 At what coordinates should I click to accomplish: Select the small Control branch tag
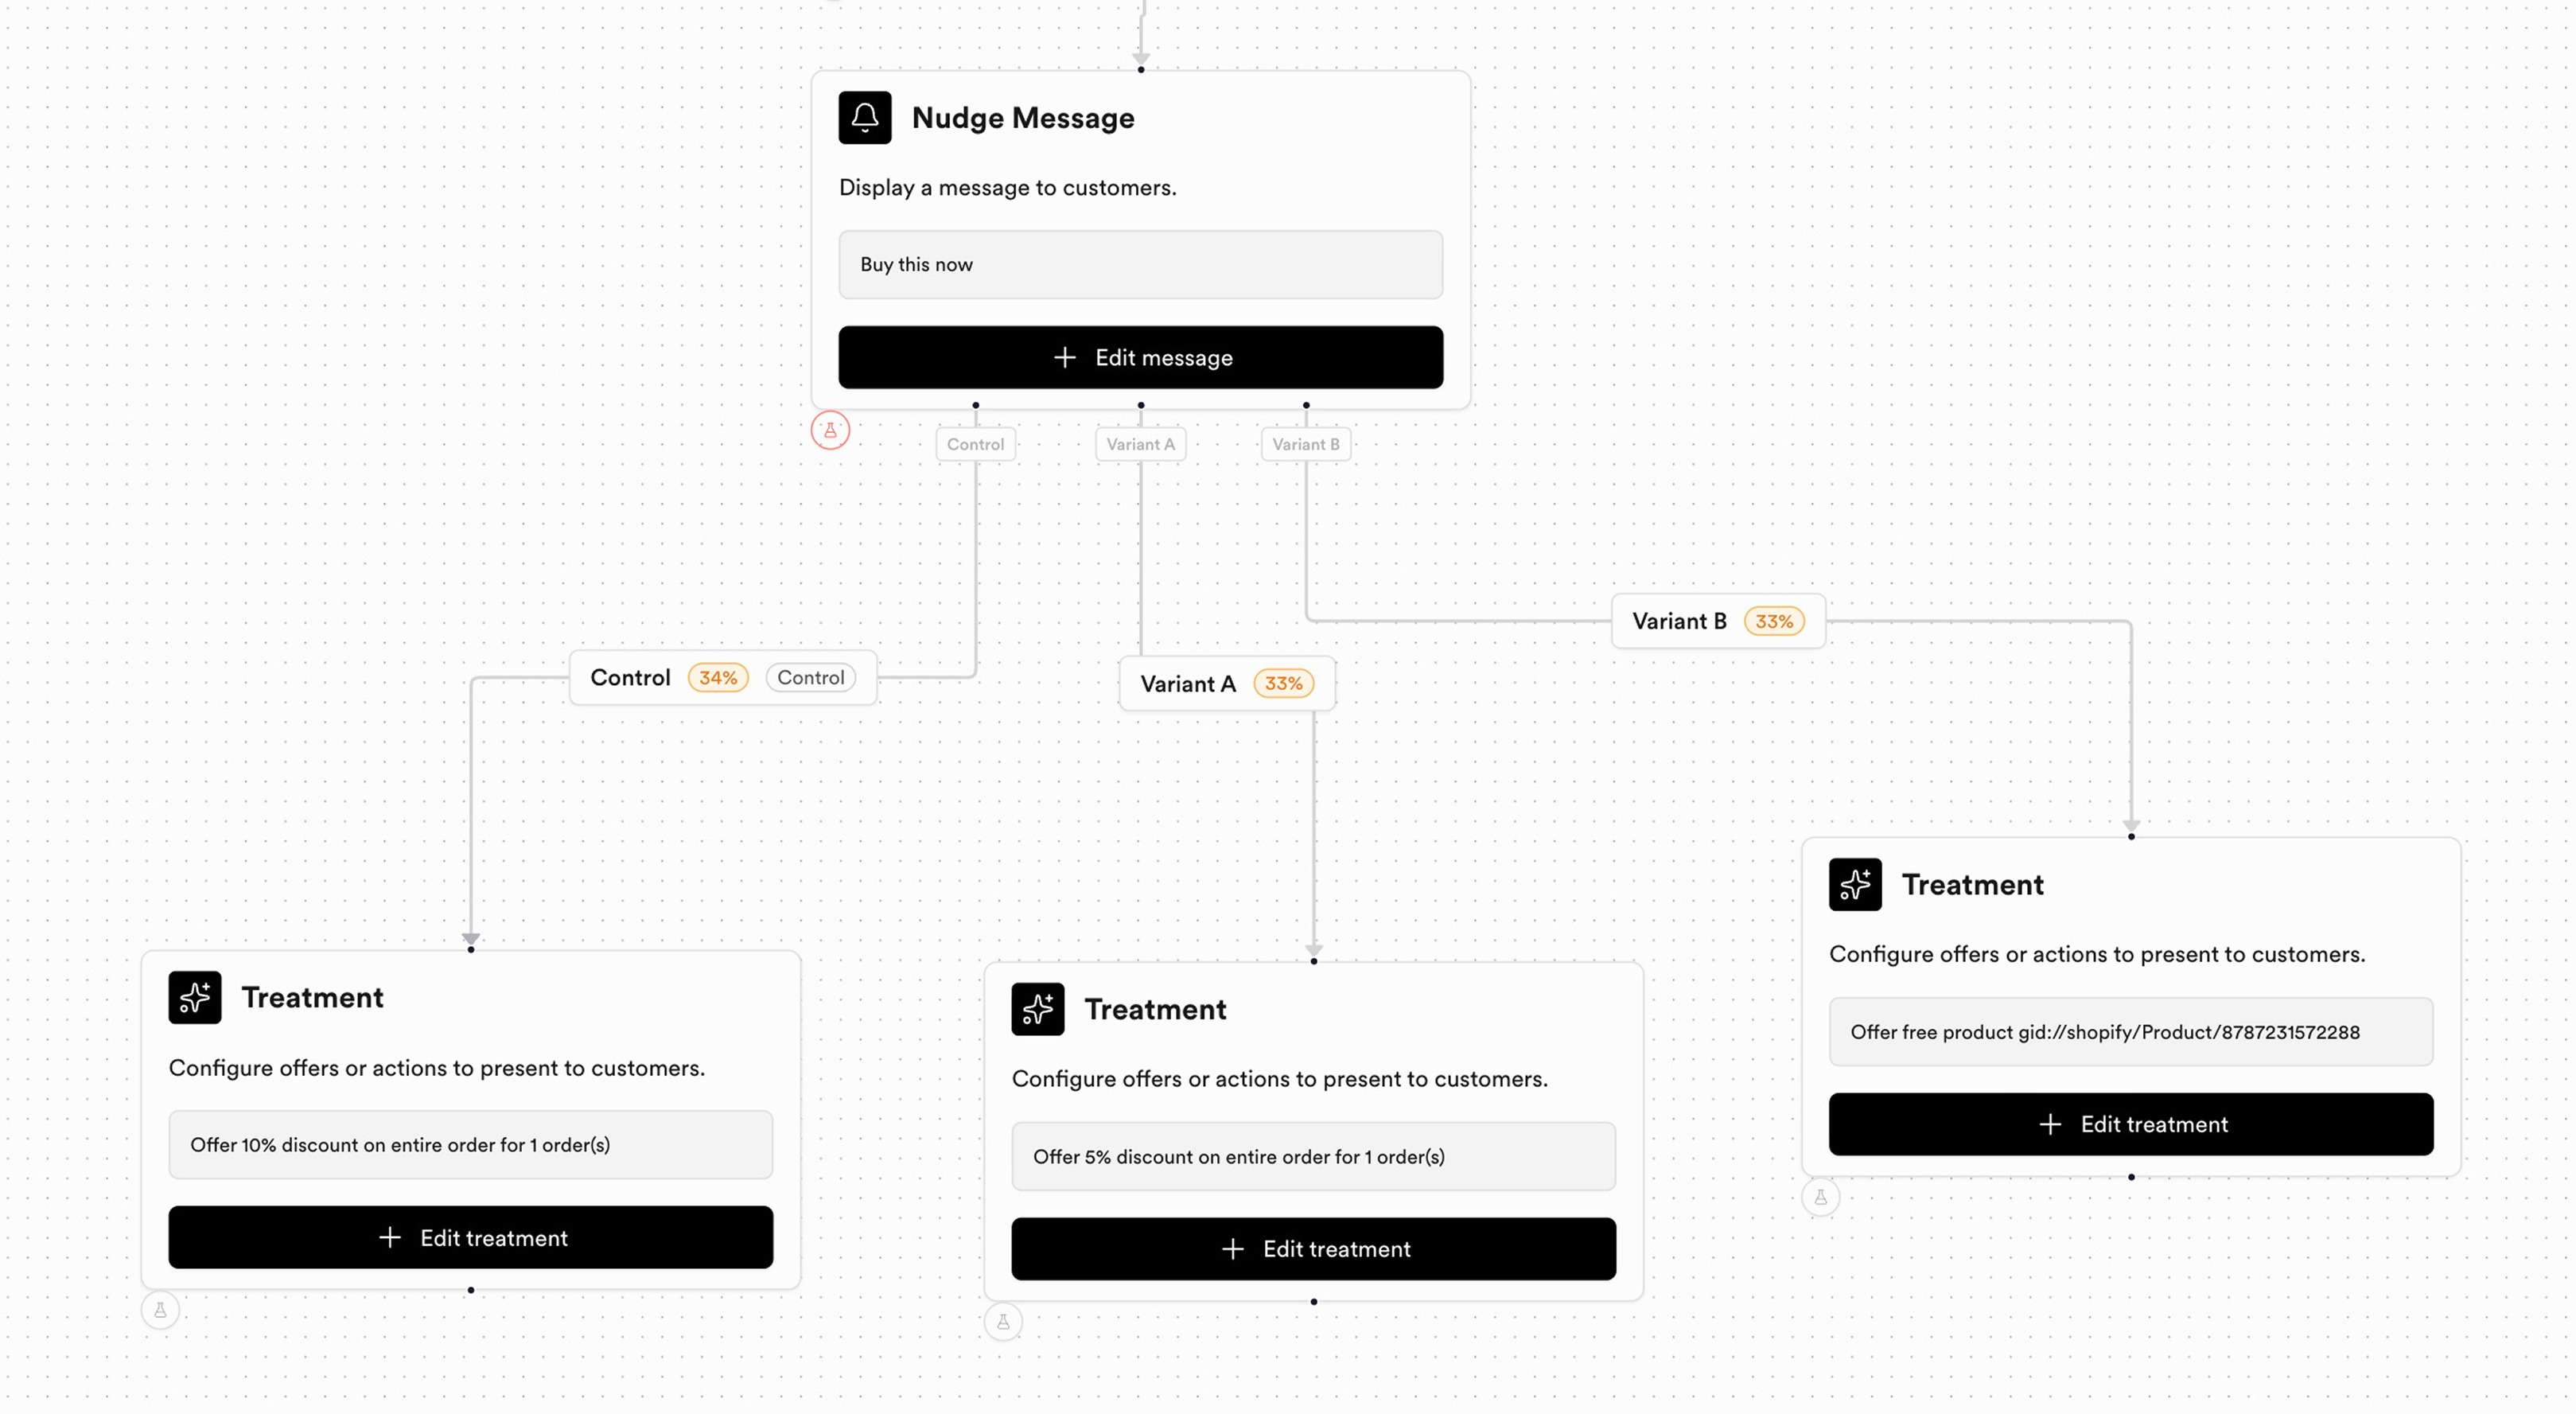[x=976, y=445]
